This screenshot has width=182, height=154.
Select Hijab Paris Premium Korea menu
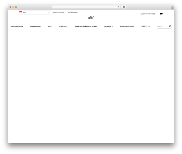(x=86, y=26)
